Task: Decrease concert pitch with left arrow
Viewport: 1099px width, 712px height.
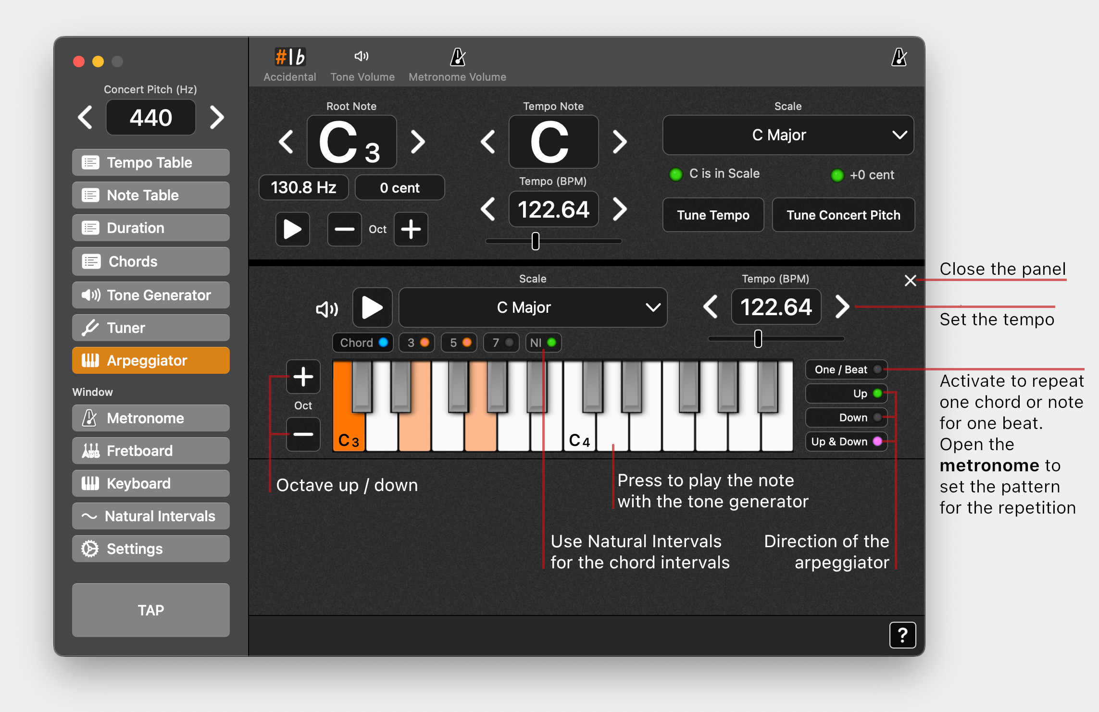Action: coord(86,117)
